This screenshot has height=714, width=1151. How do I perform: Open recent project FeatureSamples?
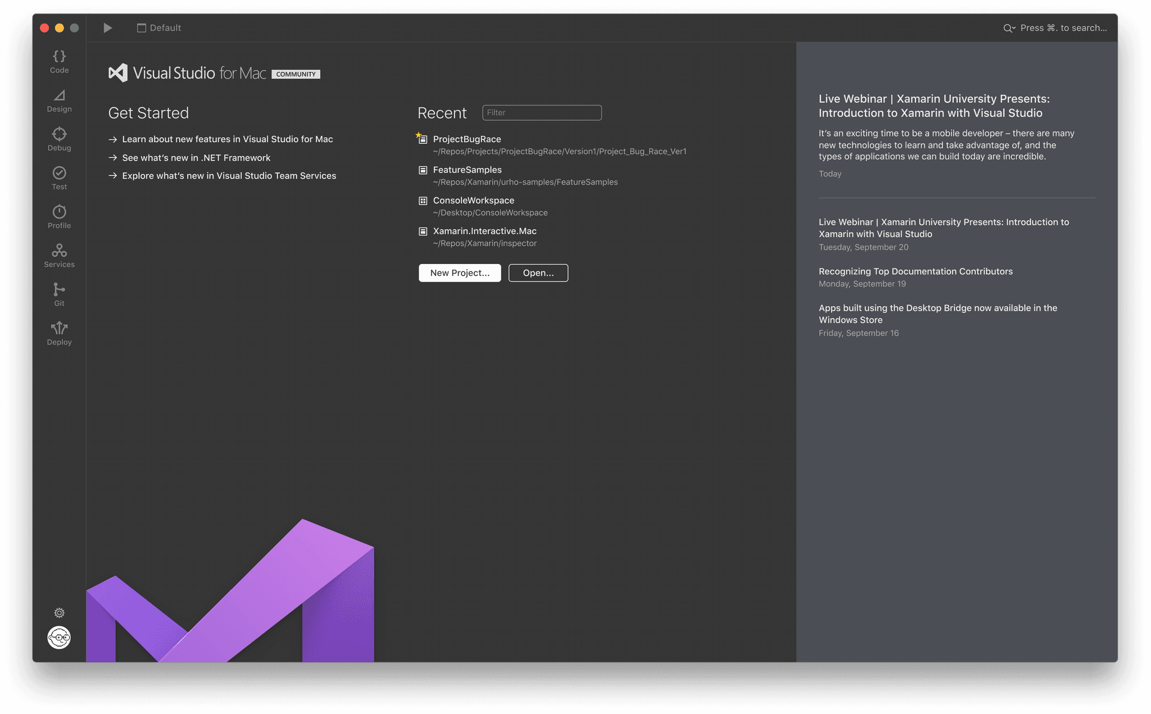(x=467, y=170)
